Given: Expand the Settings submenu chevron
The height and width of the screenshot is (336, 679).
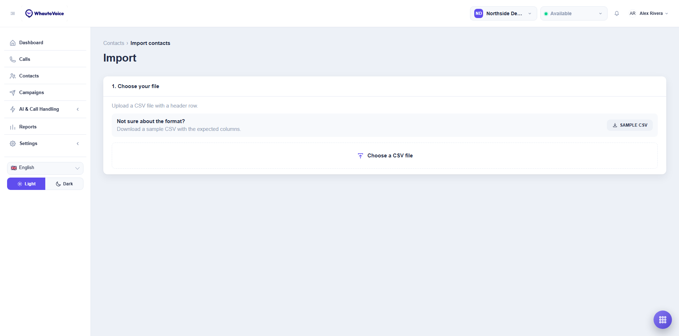Looking at the screenshot, I should click(x=78, y=144).
